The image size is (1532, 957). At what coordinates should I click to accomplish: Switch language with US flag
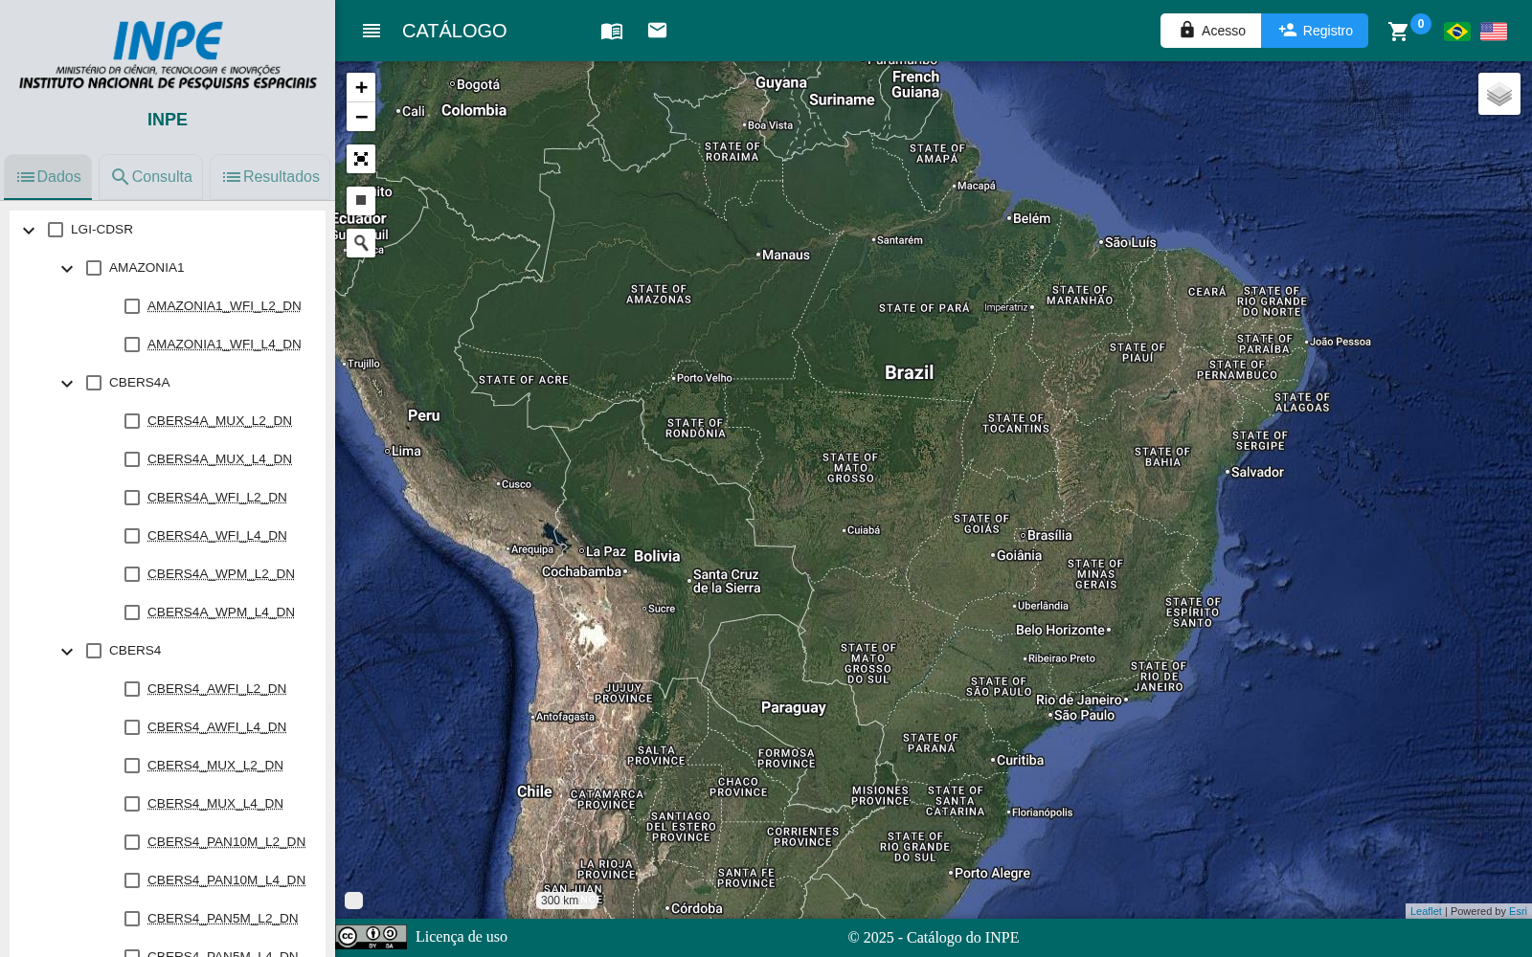(x=1493, y=32)
